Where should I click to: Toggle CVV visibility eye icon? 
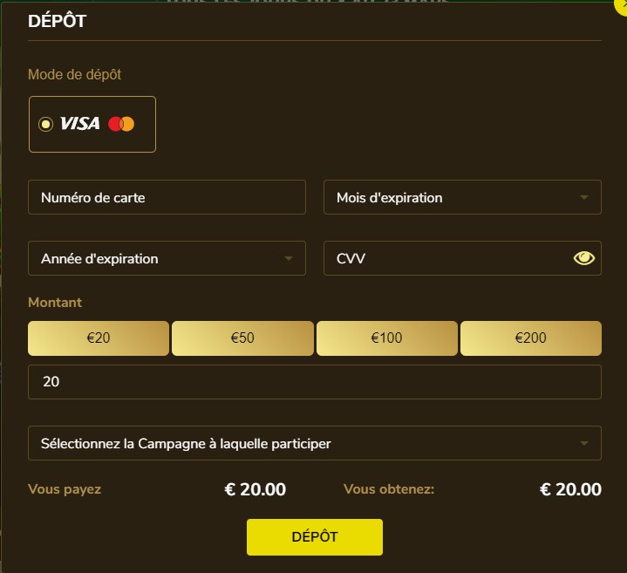coord(583,258)
